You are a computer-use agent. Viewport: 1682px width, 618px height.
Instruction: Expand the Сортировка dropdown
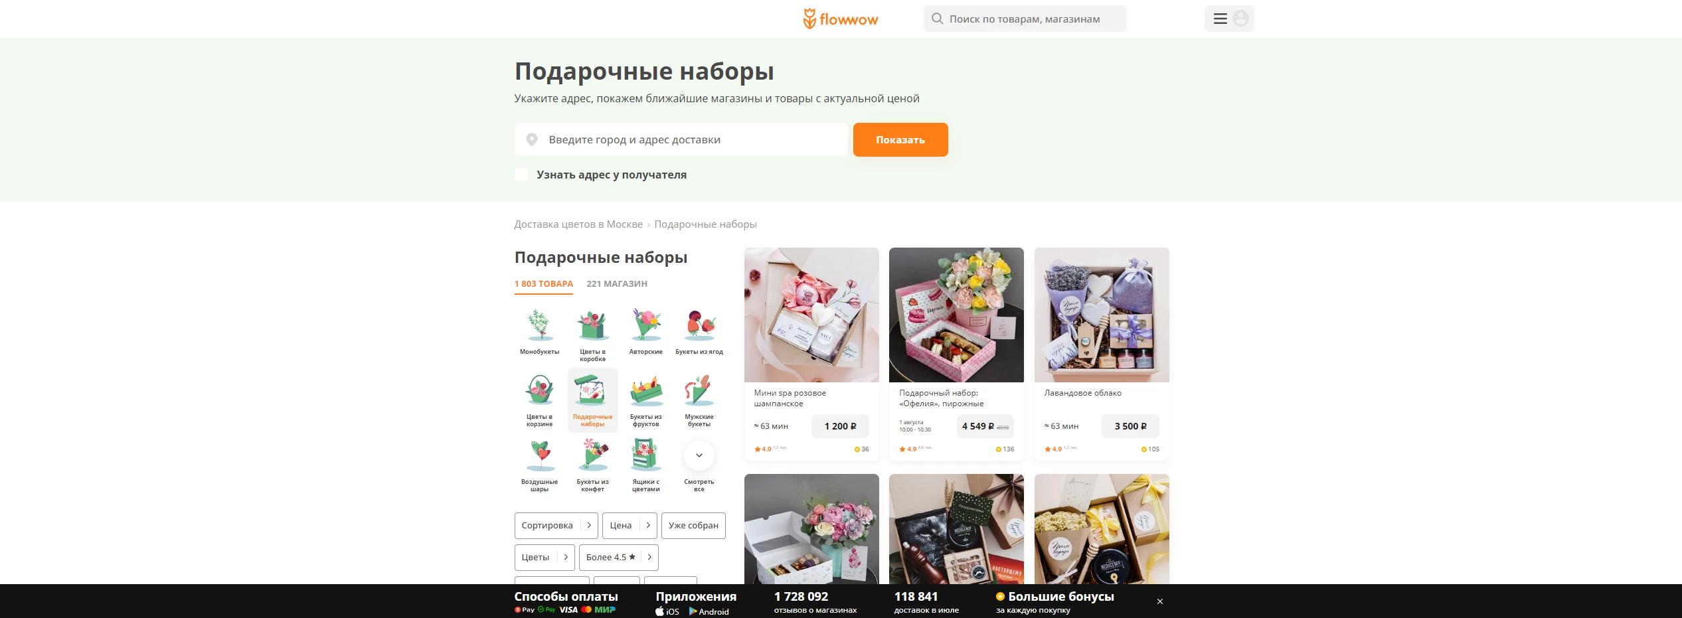[556, 526]
